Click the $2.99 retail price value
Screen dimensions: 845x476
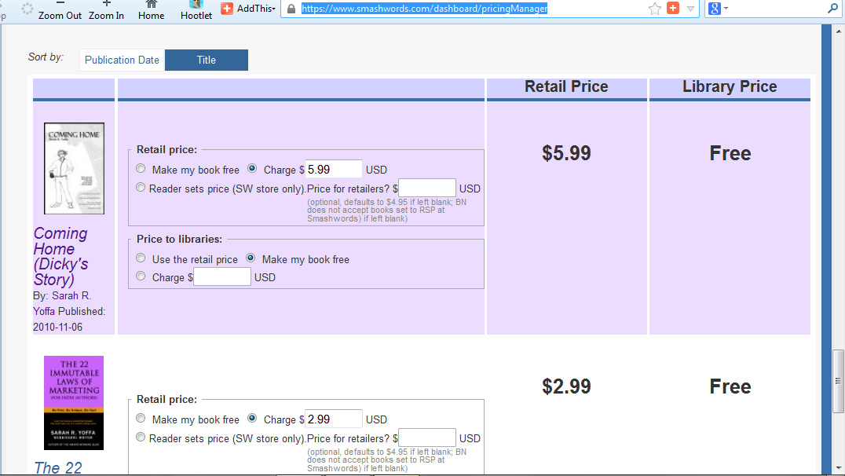(566, 386)
